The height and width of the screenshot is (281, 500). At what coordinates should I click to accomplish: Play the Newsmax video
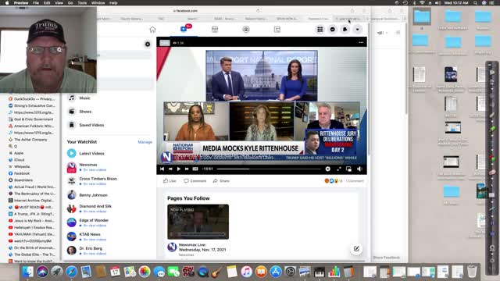tap(179, 169)
